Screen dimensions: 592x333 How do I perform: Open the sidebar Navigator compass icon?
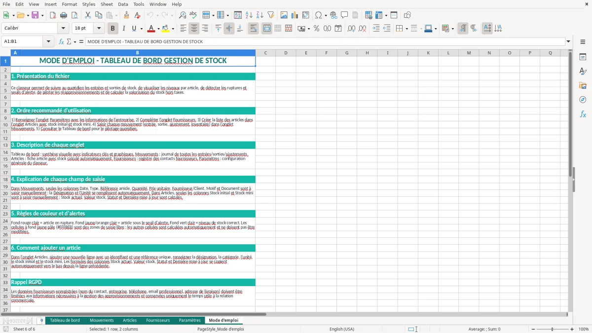click(x=583, y=100)
